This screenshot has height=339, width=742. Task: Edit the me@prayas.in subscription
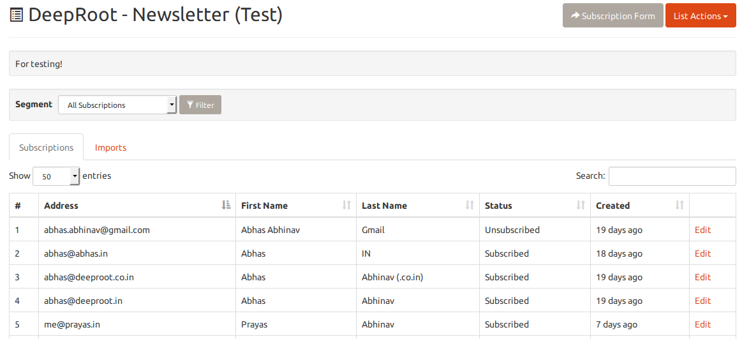[702, 324]
